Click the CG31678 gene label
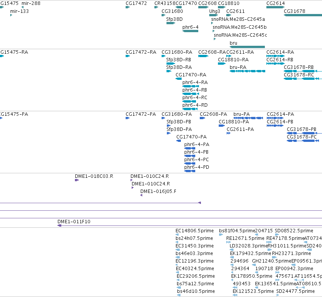322x297 pixels. pyautogui.click(x=294, y=11)
